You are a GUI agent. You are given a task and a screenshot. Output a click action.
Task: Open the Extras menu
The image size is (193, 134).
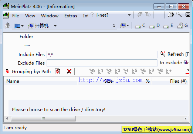point(71,16)
